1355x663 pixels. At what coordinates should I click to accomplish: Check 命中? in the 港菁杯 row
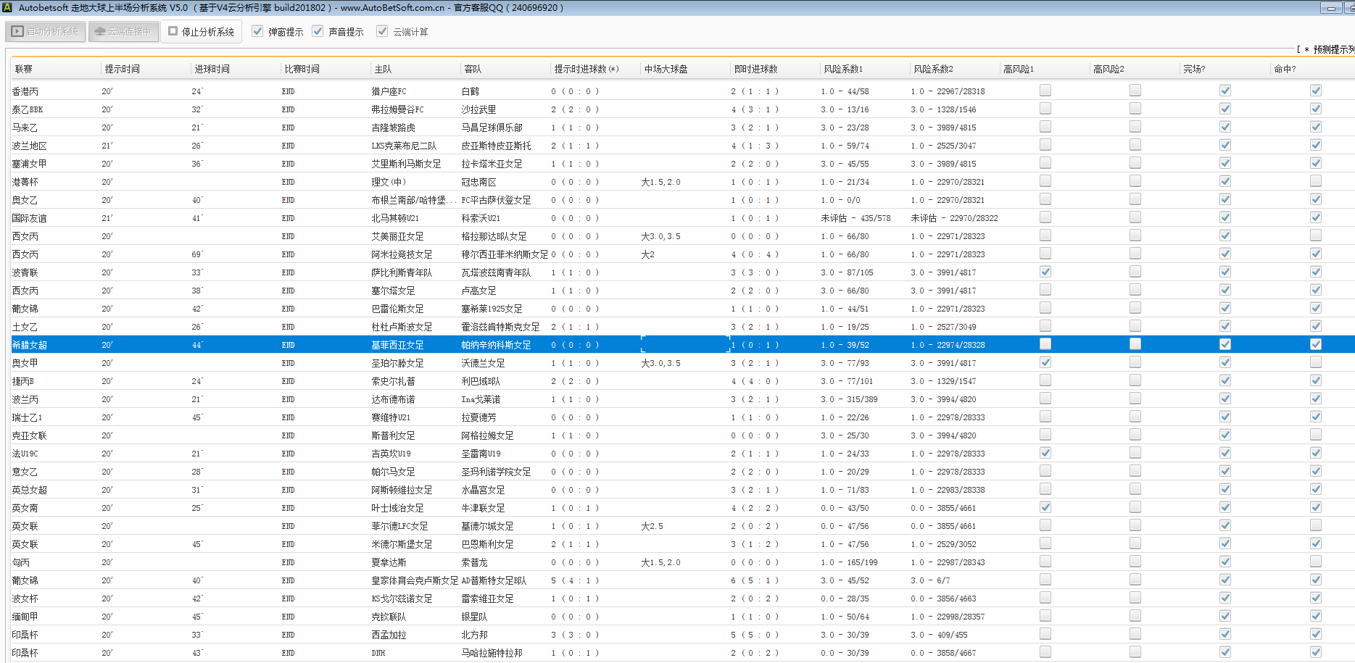coord(1315,181)
